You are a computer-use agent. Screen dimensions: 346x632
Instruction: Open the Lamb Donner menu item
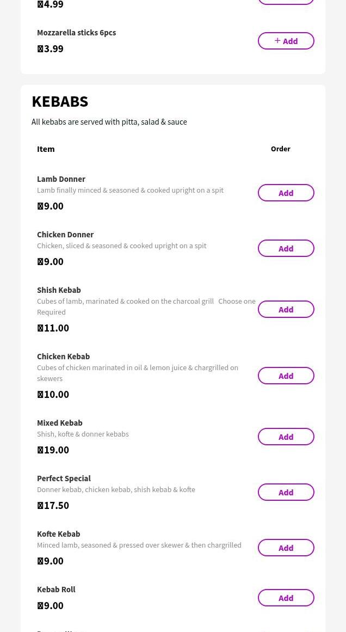(x=61, y=179)
